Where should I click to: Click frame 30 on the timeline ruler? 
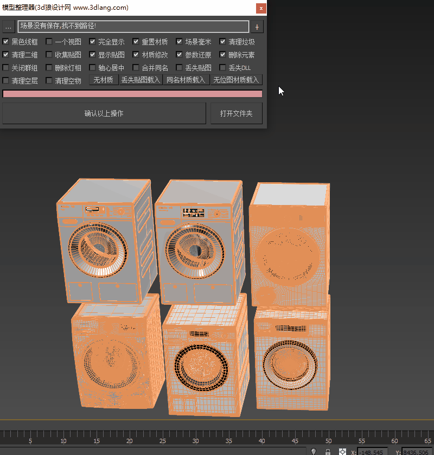(x=196, y=441)
